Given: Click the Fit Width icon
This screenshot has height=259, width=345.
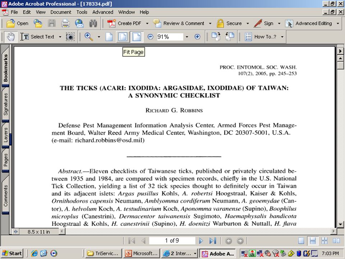Looking at the screenshot, I should (137, 37).
